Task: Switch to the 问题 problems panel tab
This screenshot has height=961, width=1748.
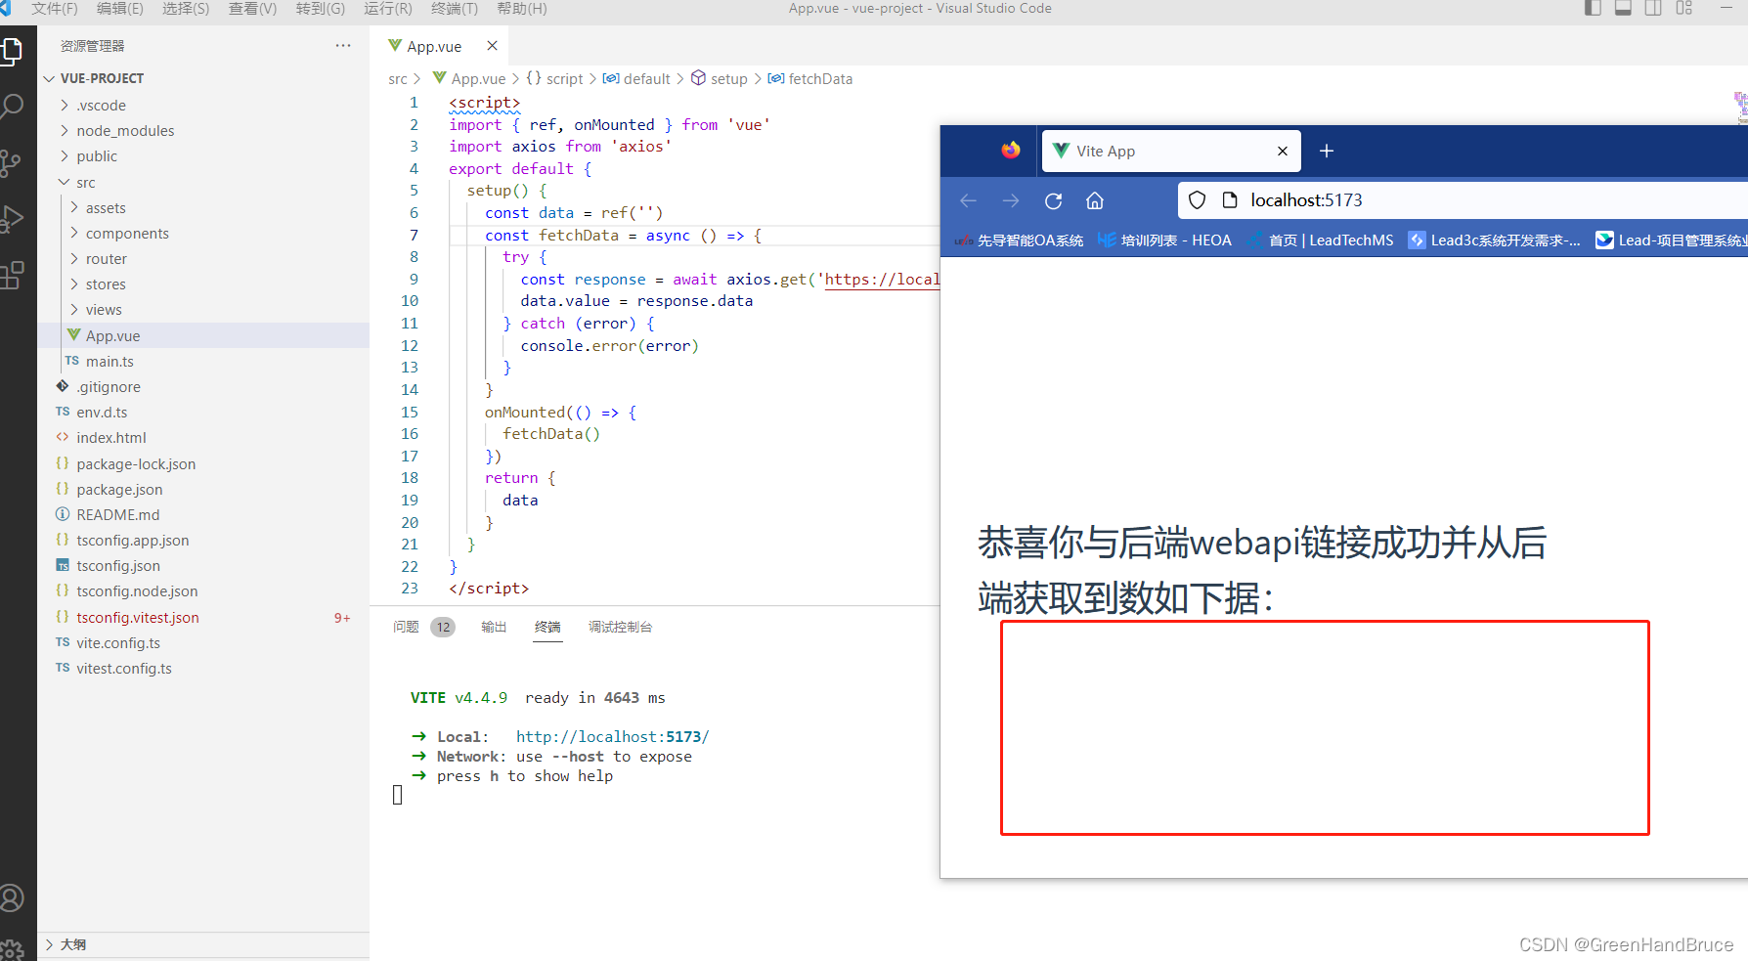Action: point(406,627)
